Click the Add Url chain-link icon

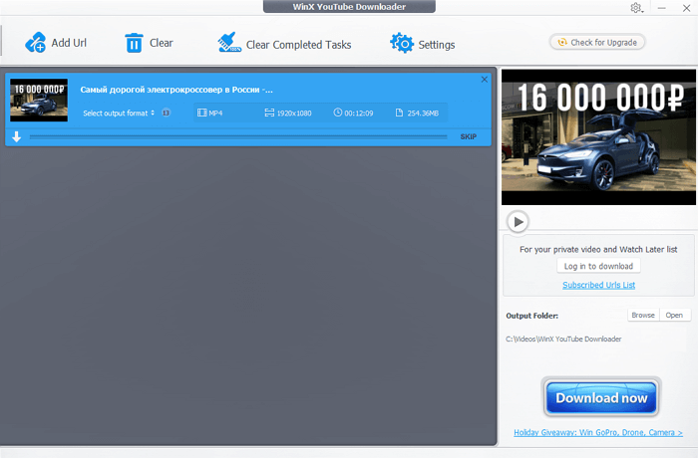[x=36, y=43]
